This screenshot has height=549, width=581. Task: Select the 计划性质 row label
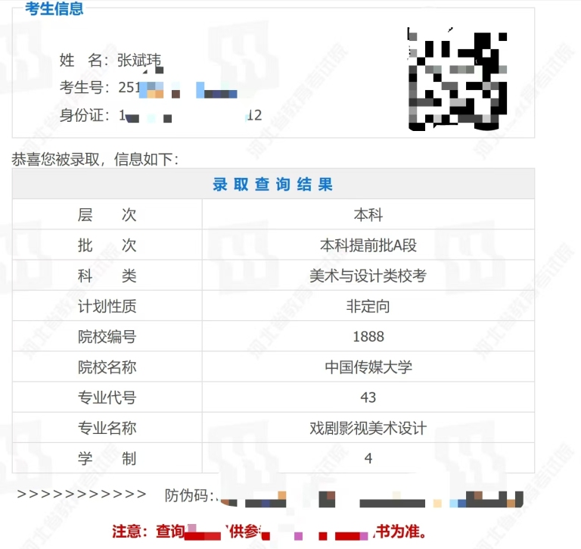pyautogui.click(x=107, y=307)
